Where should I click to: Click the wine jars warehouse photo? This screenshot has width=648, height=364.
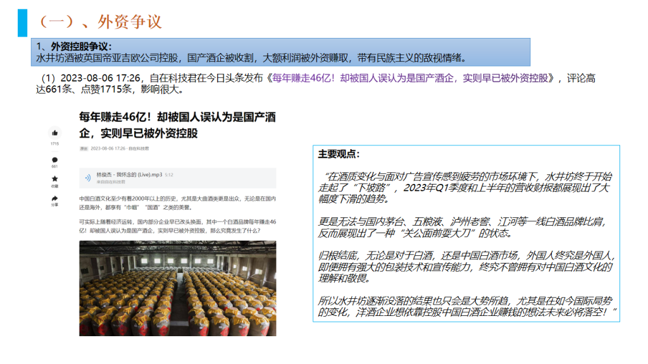click(x=177, y=288)
